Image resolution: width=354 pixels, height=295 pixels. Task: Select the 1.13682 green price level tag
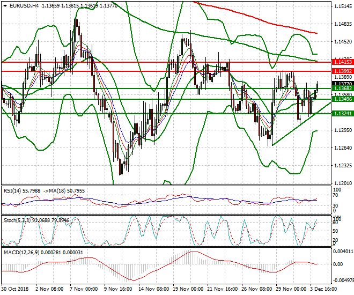tap(342, 88)
